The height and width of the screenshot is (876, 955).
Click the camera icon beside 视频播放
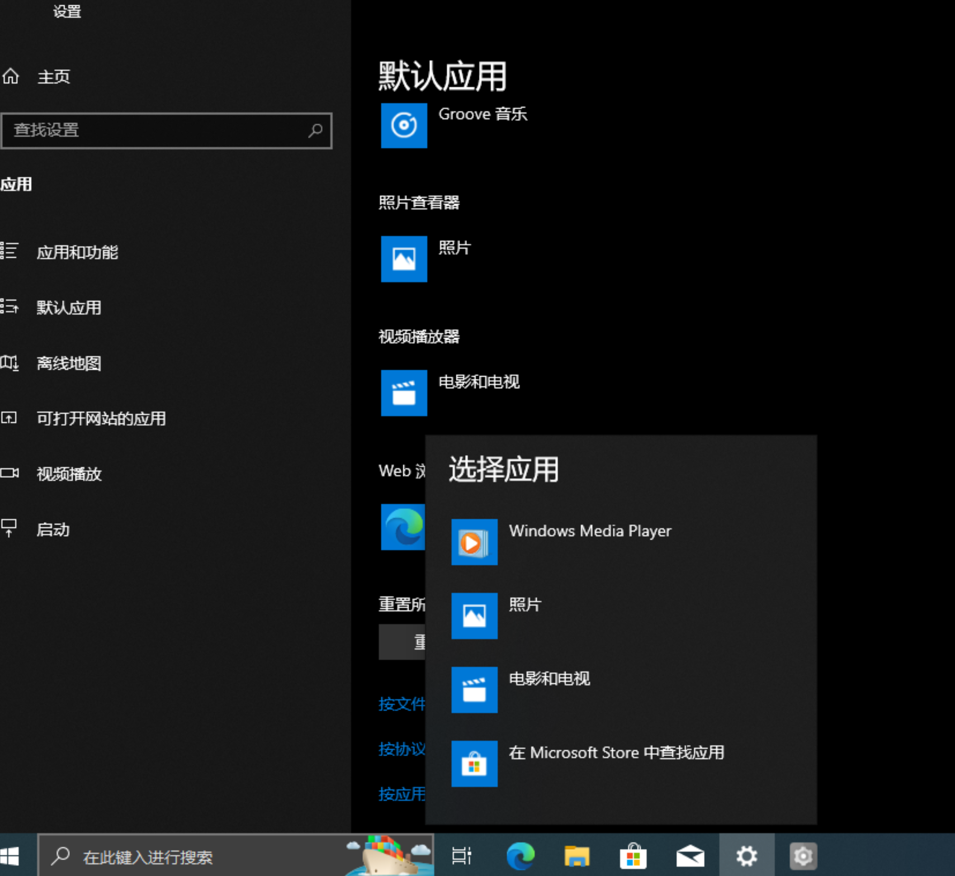(x=9, y=473)
